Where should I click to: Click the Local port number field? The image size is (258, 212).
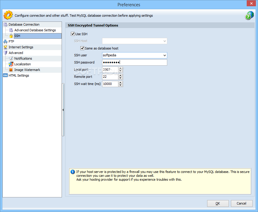point(110,69)
